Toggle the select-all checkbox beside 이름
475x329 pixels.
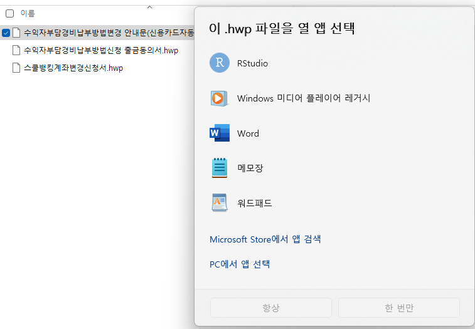click(9, 13)
